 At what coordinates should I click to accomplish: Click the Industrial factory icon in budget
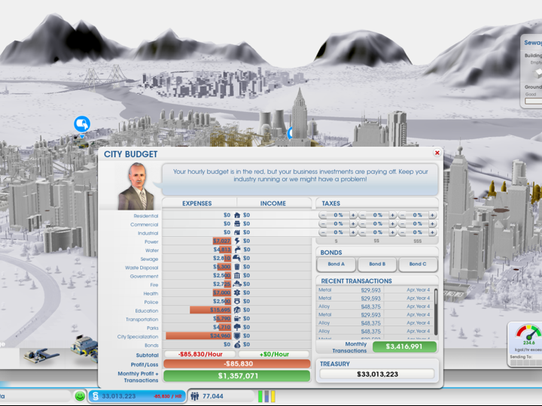(237, 232)
